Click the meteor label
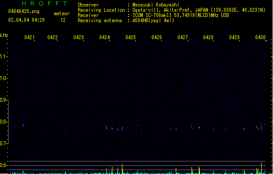Viewport: 273px width, 174px height. [62, 13]
